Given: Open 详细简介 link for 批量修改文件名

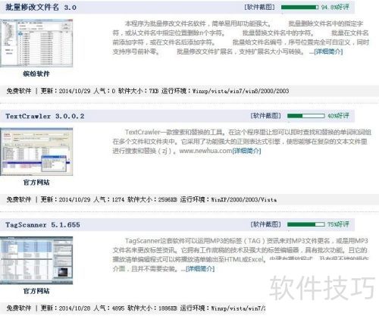Looking at the screenshot, I should pyautogui.click(x=328, y=52).
